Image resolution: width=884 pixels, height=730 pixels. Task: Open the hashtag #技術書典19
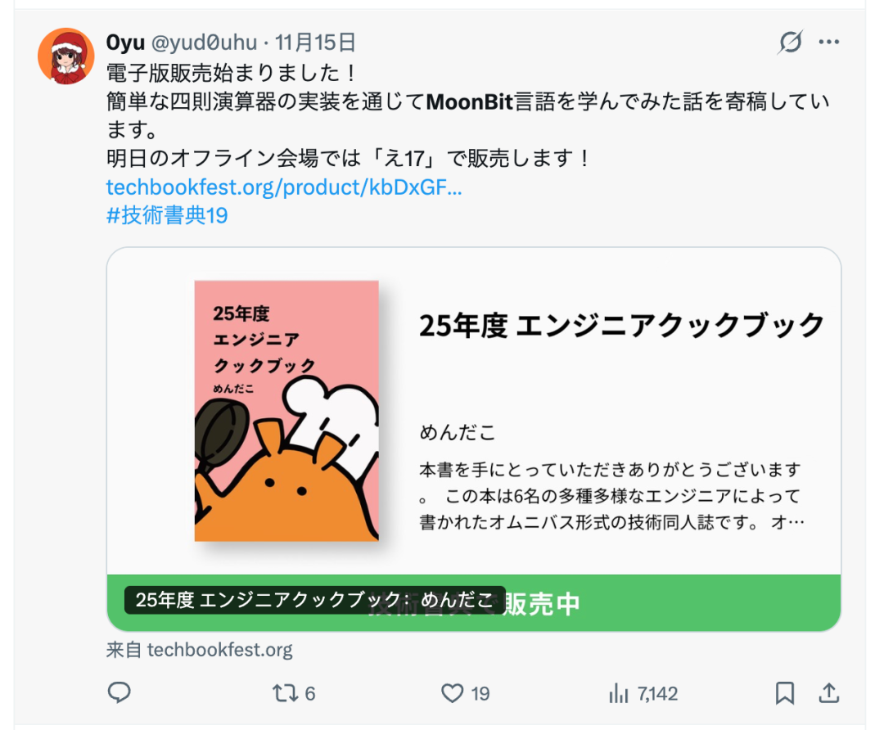(x=167, y=215)
